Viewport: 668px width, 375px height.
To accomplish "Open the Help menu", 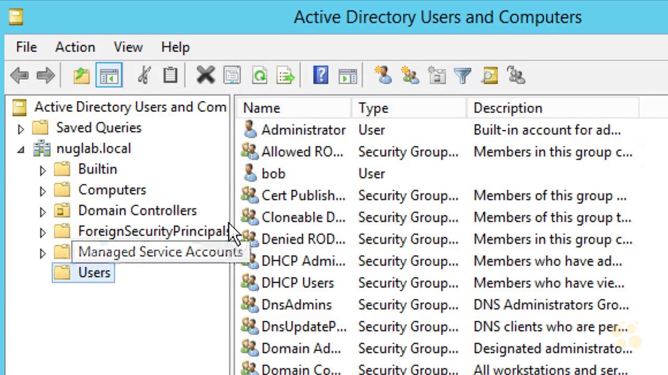I will [175, 47].
